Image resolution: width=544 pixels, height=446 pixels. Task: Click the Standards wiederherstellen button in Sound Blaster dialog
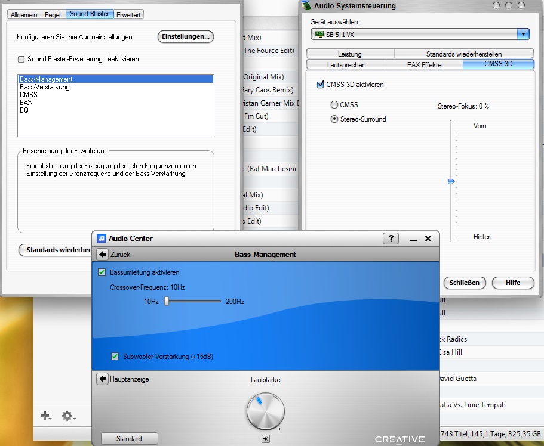click(x=56, y=250)
